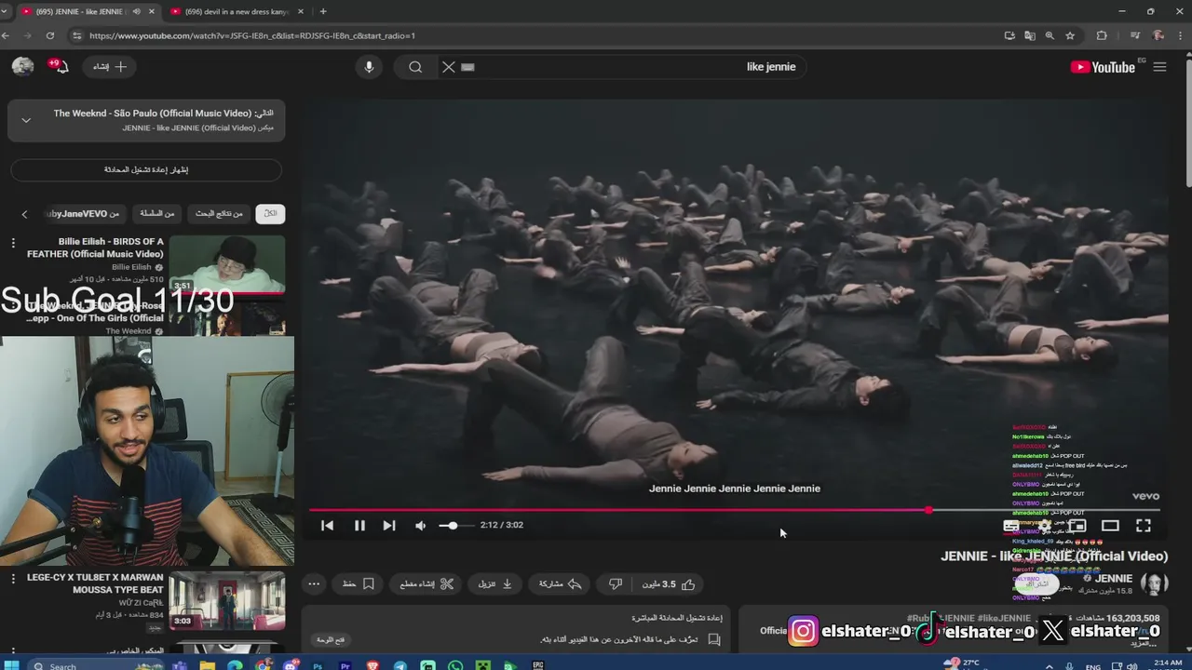Select the second-from-right filter chip

click(219, 214)
